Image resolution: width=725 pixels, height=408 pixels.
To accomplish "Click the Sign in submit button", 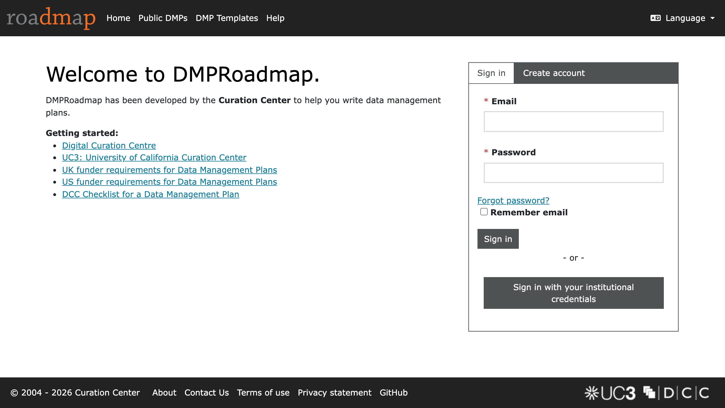I will coord(498,239).
